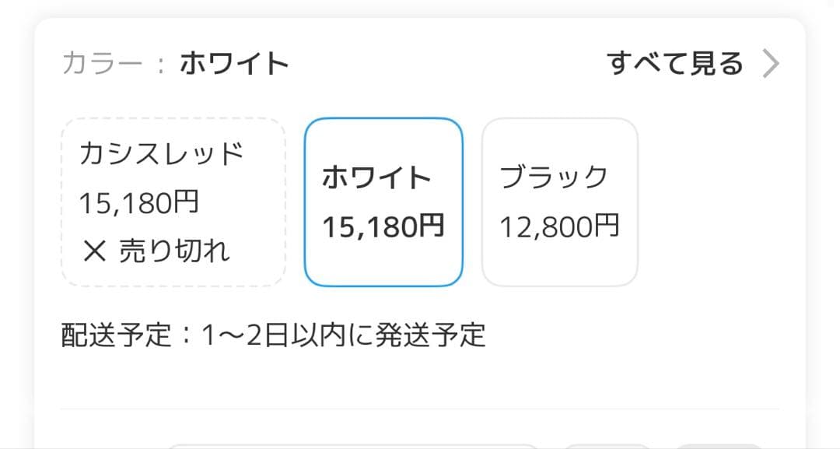
Task: Click the 1〜2日以内に発送予定 delivery time text
Action: click(x=343, y=335)
